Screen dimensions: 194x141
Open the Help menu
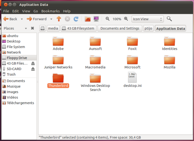(x=67, y=11)
